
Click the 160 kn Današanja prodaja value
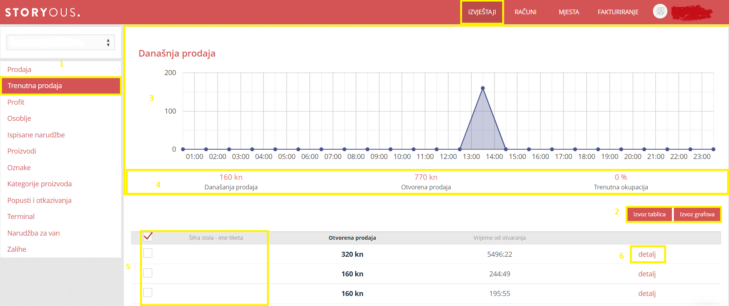tap(231, 177)
